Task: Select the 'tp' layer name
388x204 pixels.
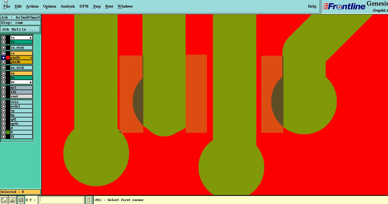Action: 21,111
